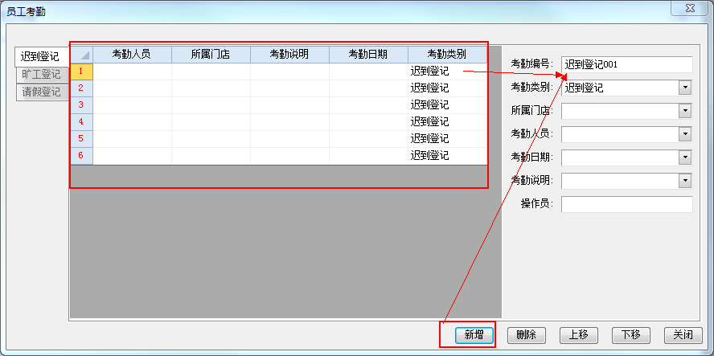Click the 所属门店 cell in row 2

[211, 88]
